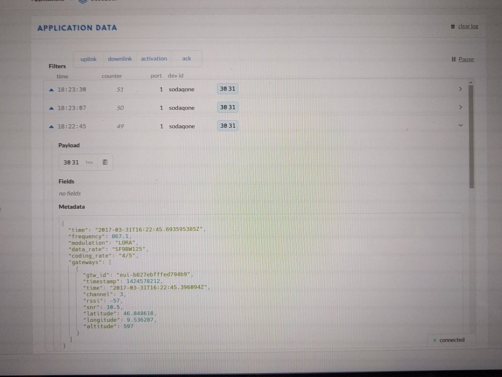Viewport: 502px width, 377px height.
Task: Click the hex label in Payload box
Action: click(x=90, y=163)
